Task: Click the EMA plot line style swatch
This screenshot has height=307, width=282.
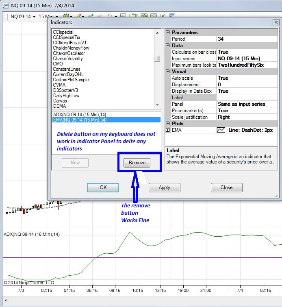Action: (x=221, y=130)
